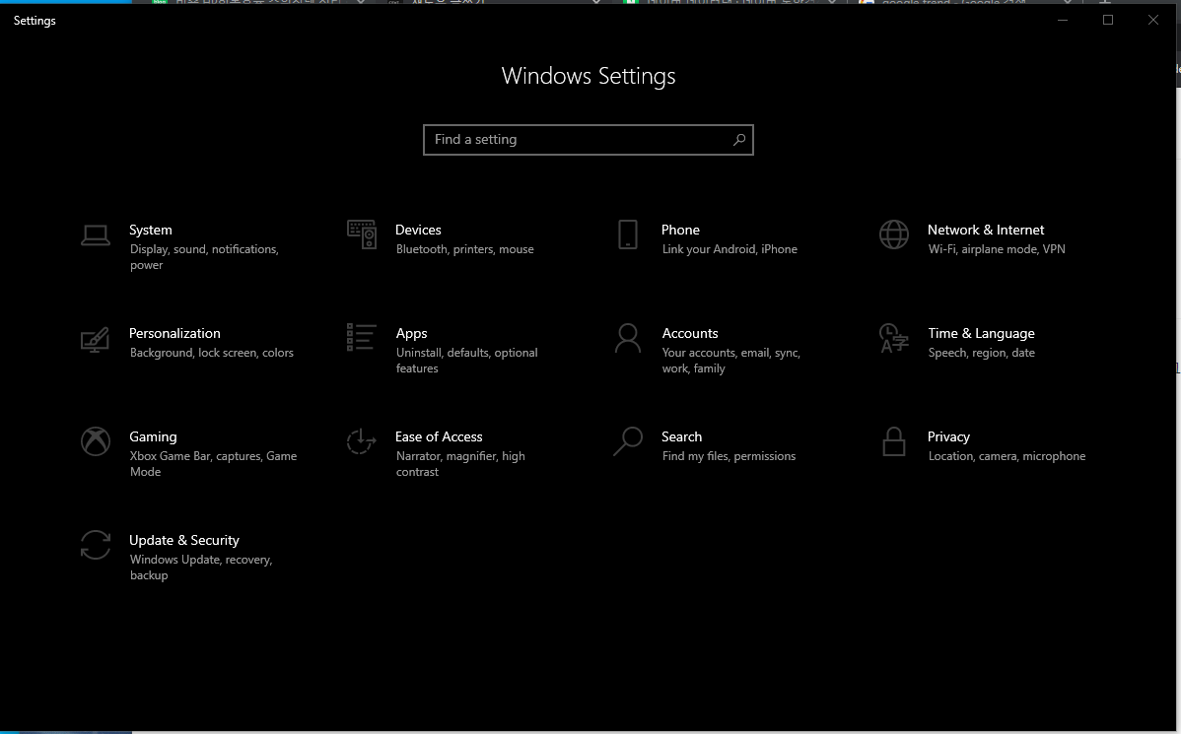Open the Accounts person icon
1181x734 pixels.
tap(627, 338)
